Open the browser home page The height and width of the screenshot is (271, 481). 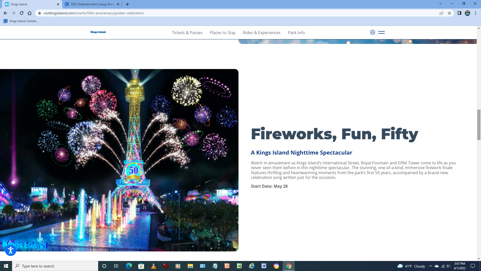(x=30, y=13)
